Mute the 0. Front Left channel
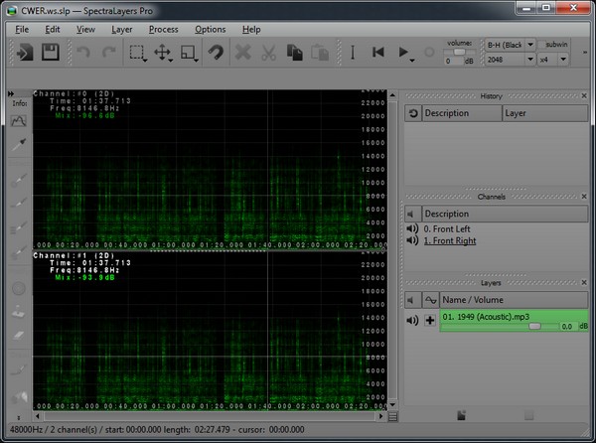 [x=412, y=228]
